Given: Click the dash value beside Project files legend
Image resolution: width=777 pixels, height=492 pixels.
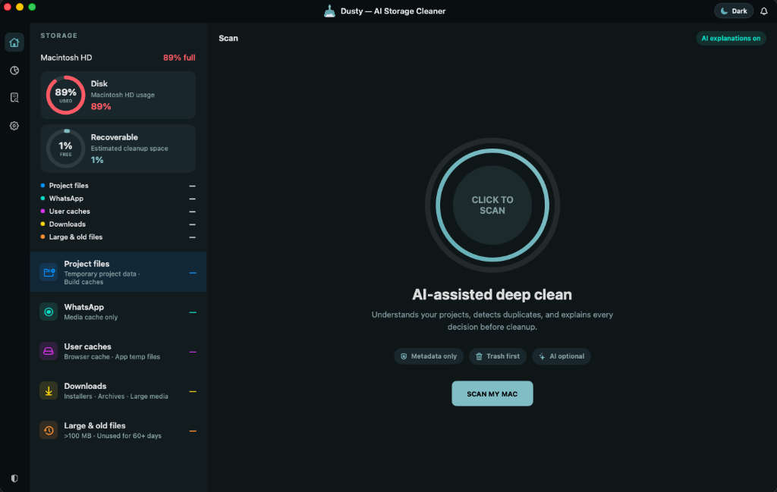Looking at the screenshot, I should 192,186.
